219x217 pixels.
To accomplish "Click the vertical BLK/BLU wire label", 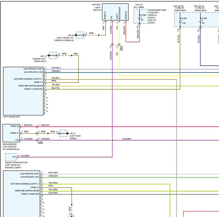I will point(198,39).
